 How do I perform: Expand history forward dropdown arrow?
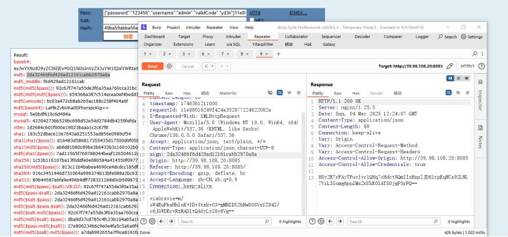tap(228, 67)
